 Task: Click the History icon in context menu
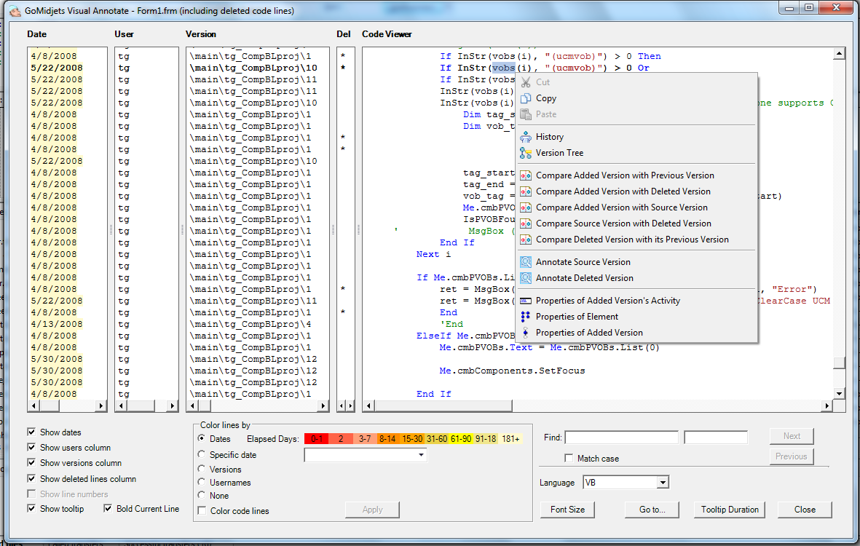point(525,137)
